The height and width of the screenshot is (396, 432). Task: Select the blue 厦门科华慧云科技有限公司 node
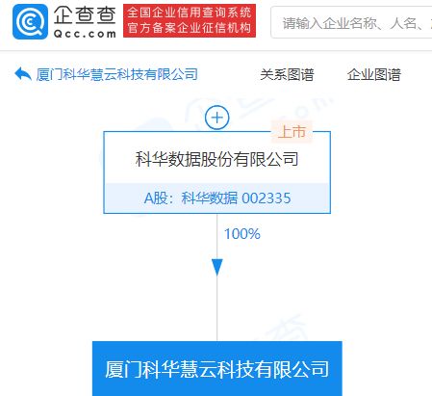[217, 369]
